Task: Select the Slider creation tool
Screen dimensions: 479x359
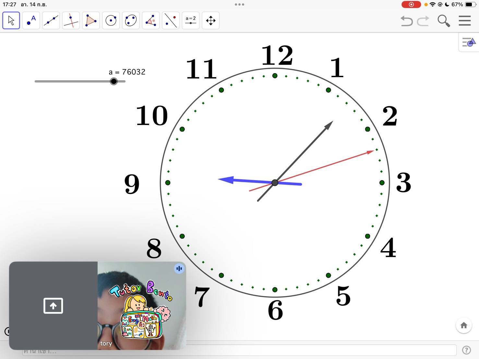Action: pos(190,20)
